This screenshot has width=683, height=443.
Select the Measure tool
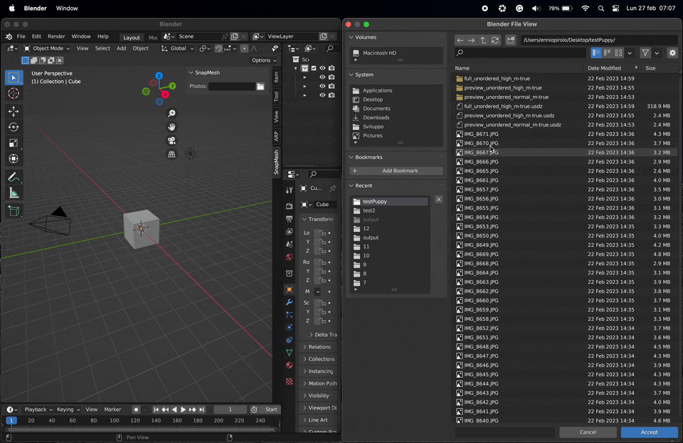pos(14,193)
